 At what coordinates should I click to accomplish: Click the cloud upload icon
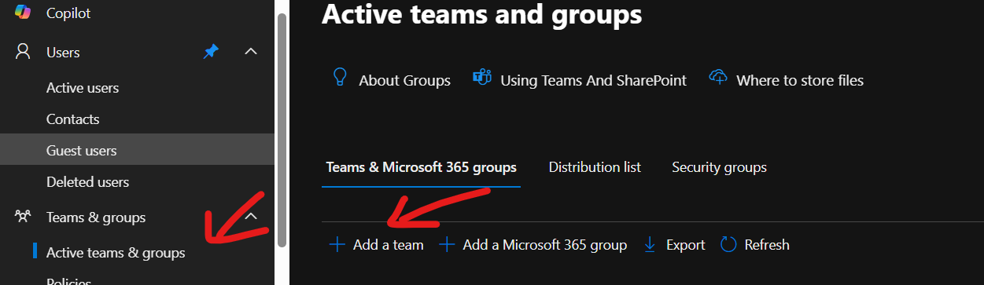point(718,78)
